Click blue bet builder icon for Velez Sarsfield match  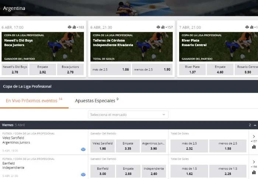coord(83,149)
